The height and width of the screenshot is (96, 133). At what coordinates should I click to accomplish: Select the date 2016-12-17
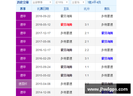tap(43, 50)
